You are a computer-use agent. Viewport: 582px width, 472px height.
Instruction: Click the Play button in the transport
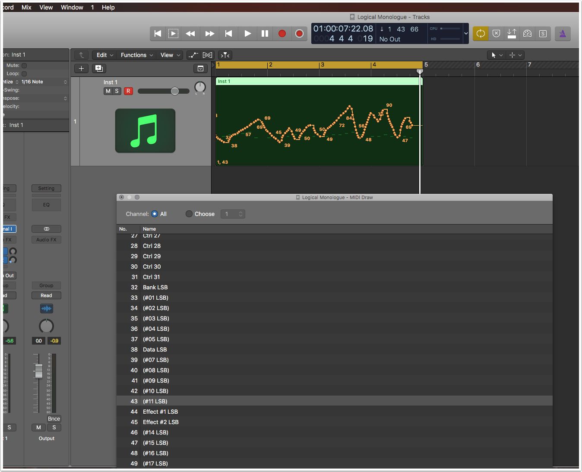tap(247, 34)
